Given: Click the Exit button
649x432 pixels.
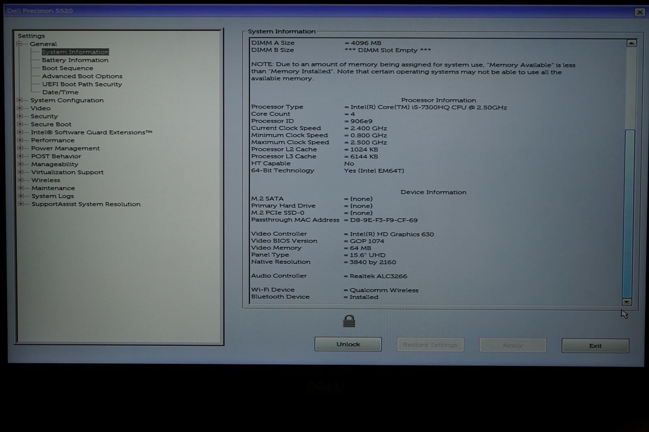Looking at the screenshot, I should click(595, 346).
